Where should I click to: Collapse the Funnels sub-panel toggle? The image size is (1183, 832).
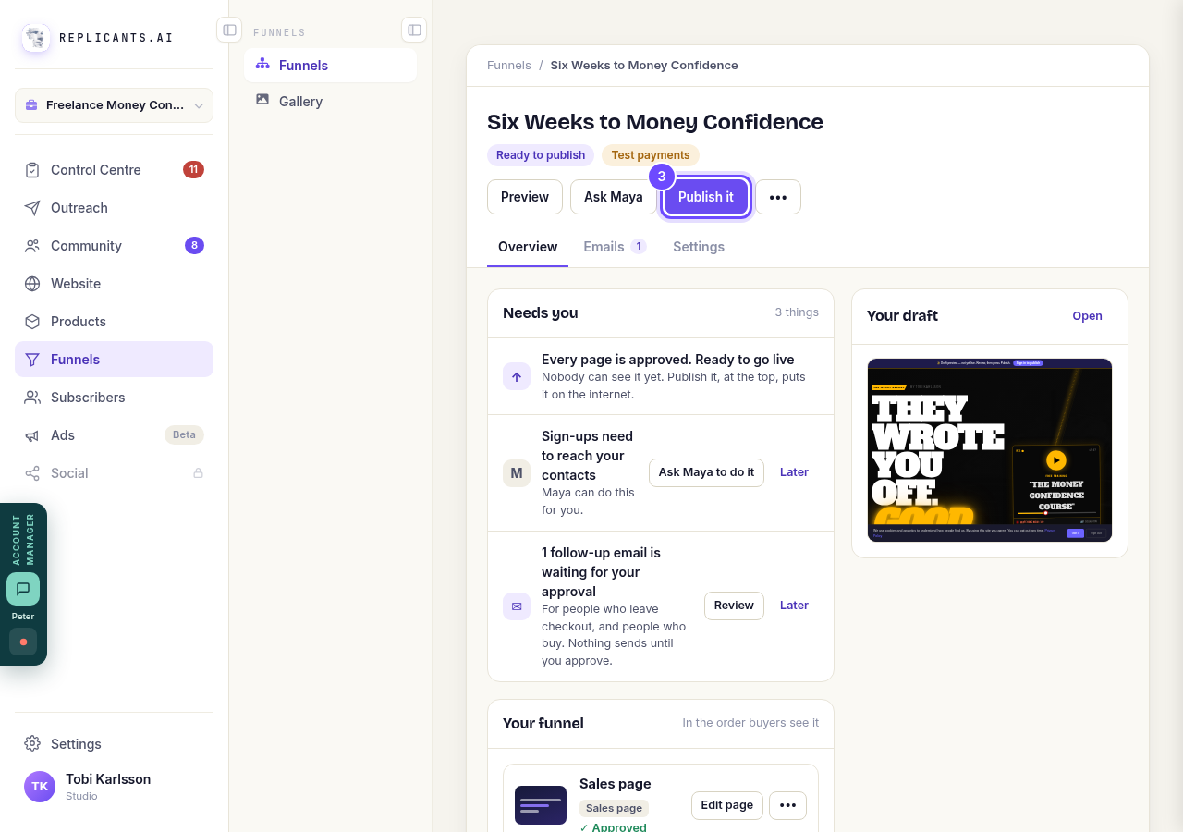[x=414, y=30]
